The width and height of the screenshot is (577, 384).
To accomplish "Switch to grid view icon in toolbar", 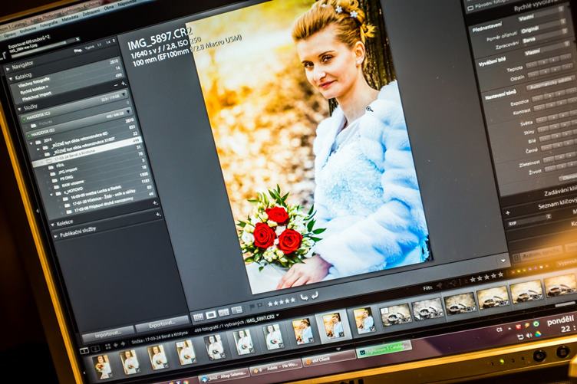I will click(x=198, y=317).
